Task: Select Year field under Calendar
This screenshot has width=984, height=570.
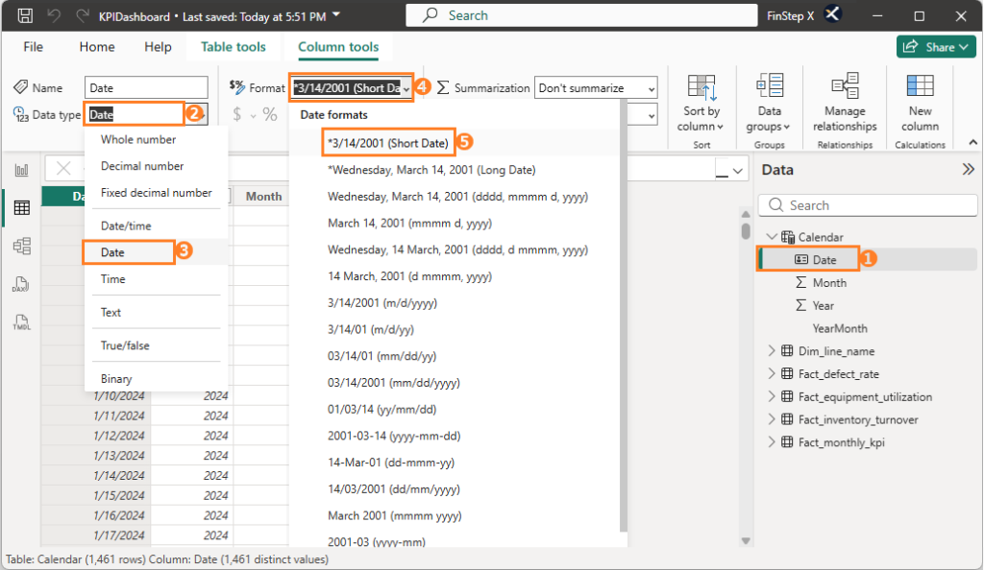Action: (823, 306)
